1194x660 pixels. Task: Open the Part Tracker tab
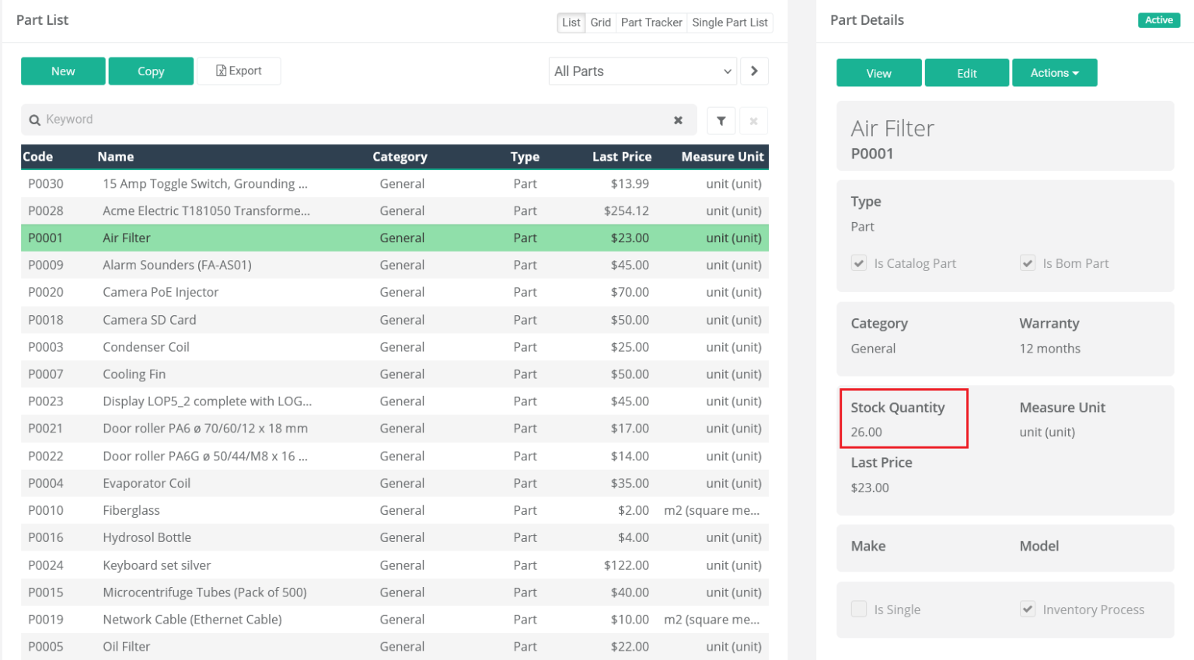pos(651,23)
